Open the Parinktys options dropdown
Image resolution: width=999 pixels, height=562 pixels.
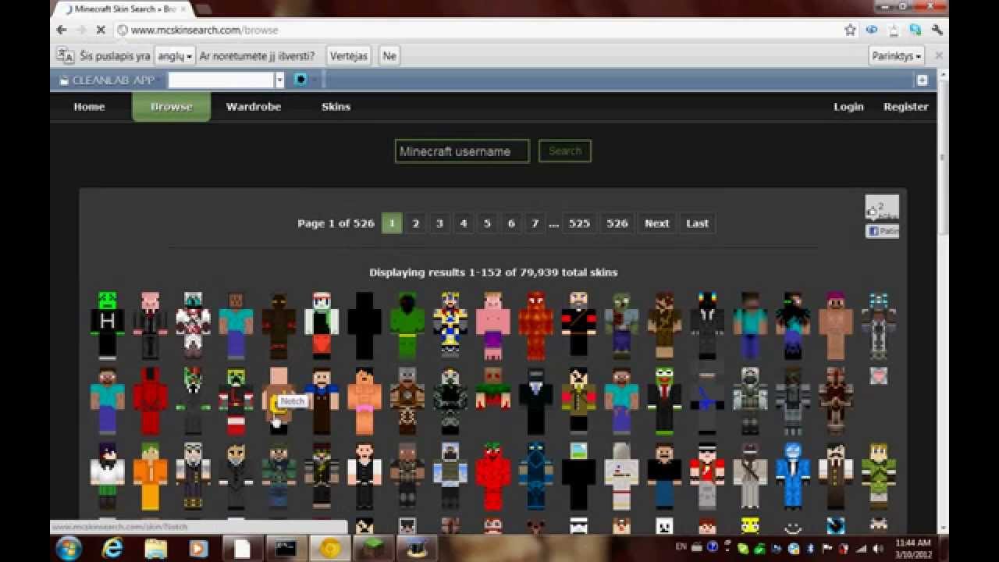pos(897,55)
